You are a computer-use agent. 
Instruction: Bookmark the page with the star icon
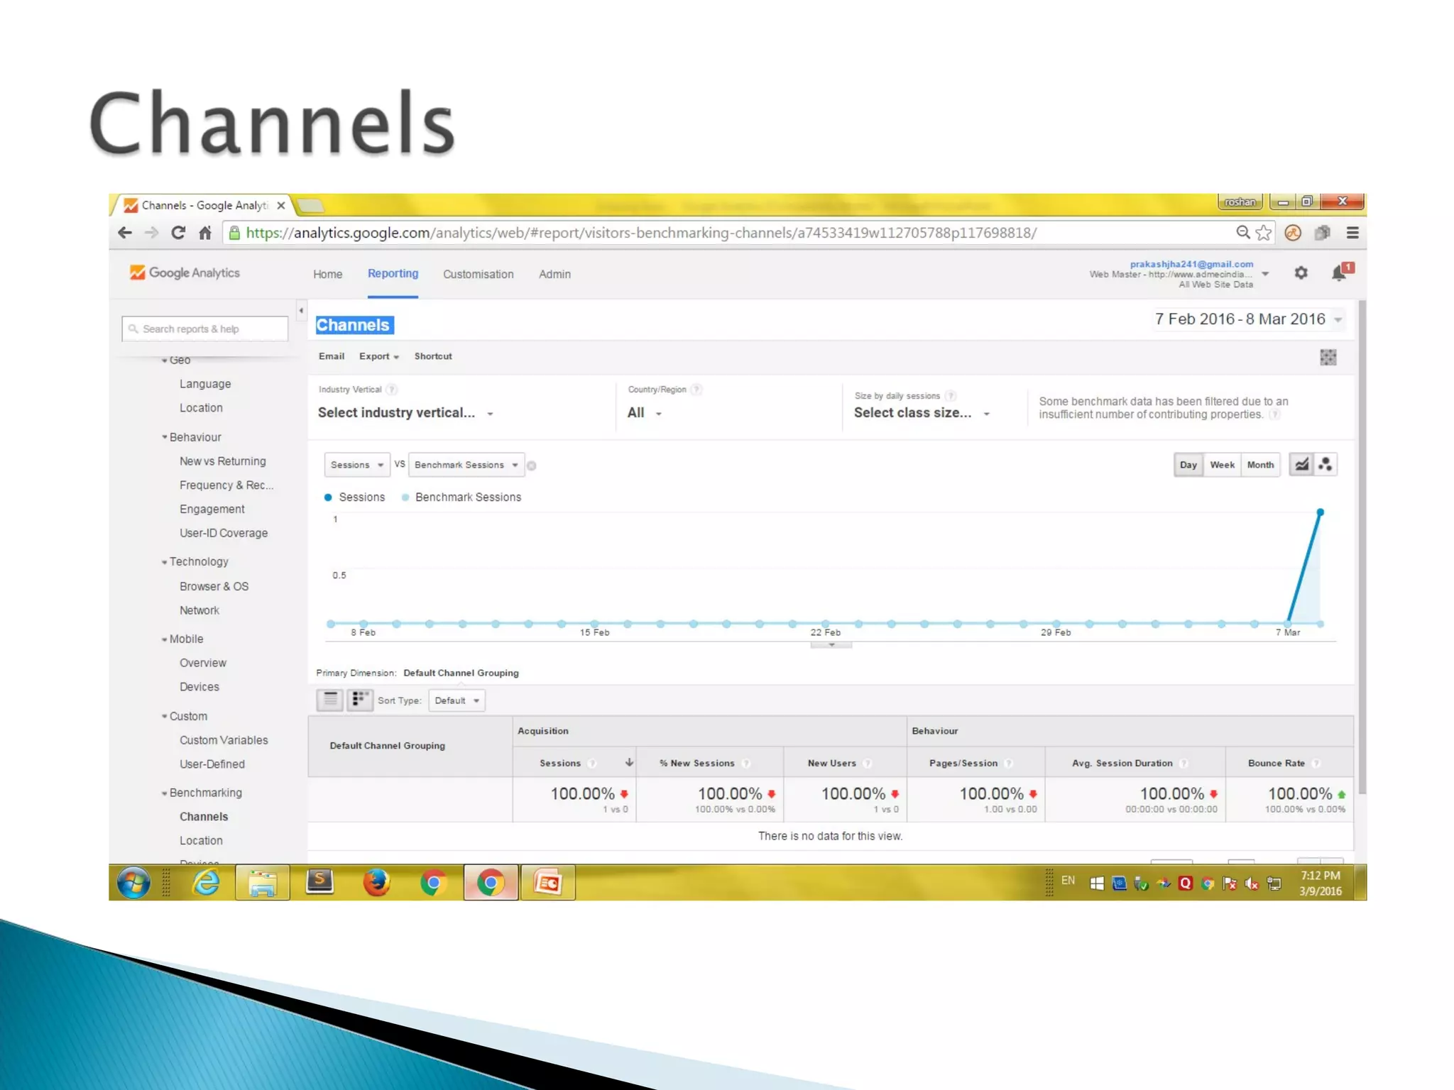click(x=1264, y=233)
